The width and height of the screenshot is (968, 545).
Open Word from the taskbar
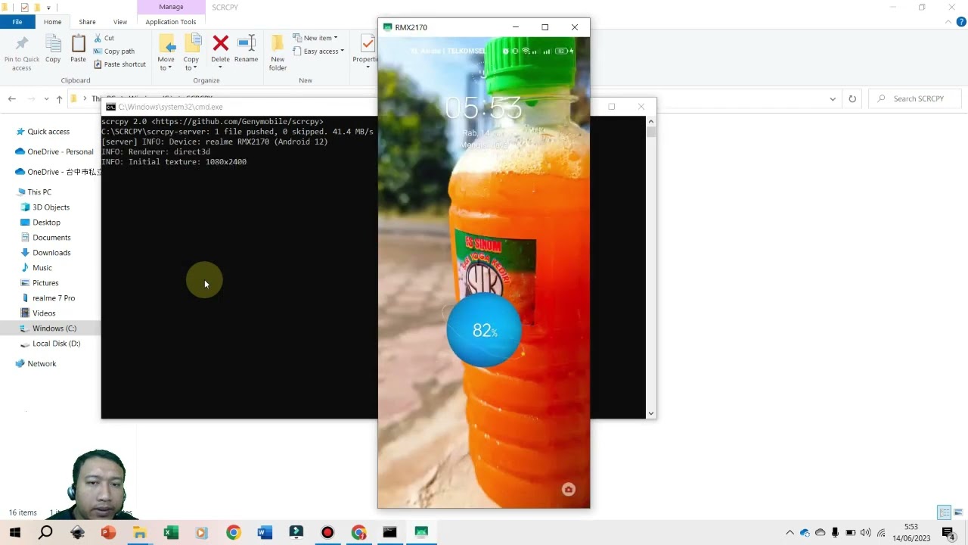(264, 532)
